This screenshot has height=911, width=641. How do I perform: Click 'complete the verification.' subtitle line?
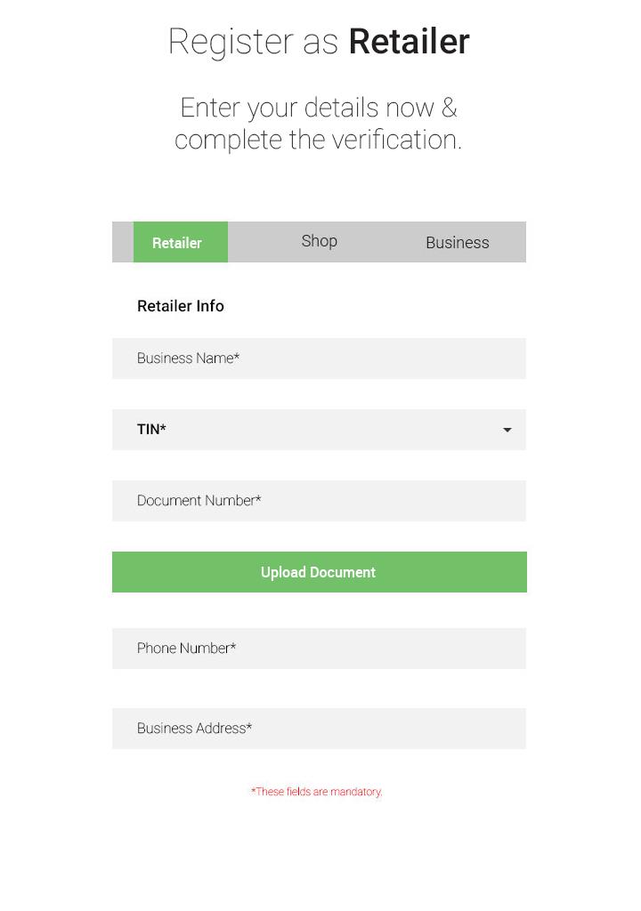319,140
